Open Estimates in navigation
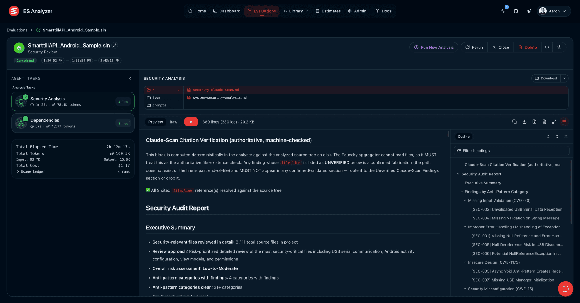Screen dimensions: 580x303 point(328,11)
